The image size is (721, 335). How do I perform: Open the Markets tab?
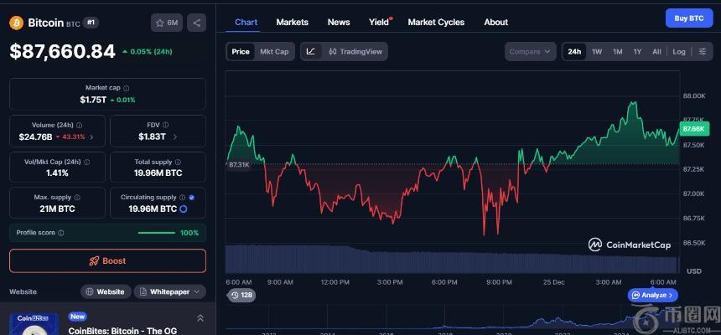coord(292,22)
